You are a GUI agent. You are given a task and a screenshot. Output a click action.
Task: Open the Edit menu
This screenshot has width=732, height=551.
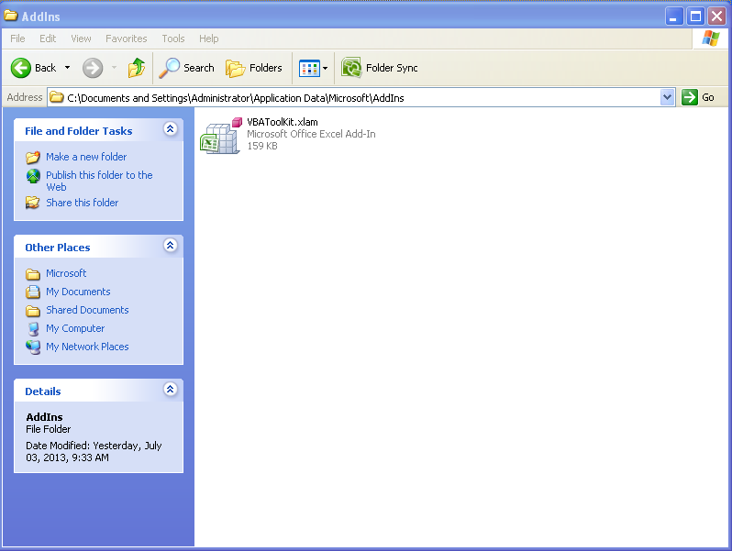pyautogui.click(x=48, y=39)
